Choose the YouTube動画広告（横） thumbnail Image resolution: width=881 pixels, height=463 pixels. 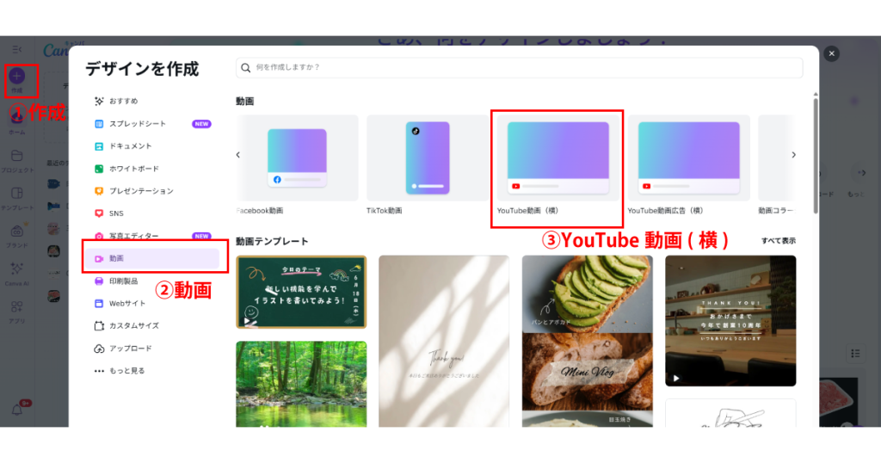(x=689, y=157)
